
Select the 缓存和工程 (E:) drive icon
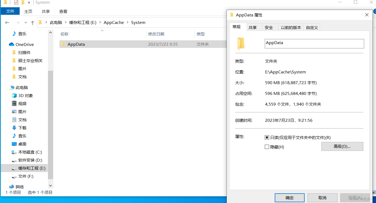[14, 169]
